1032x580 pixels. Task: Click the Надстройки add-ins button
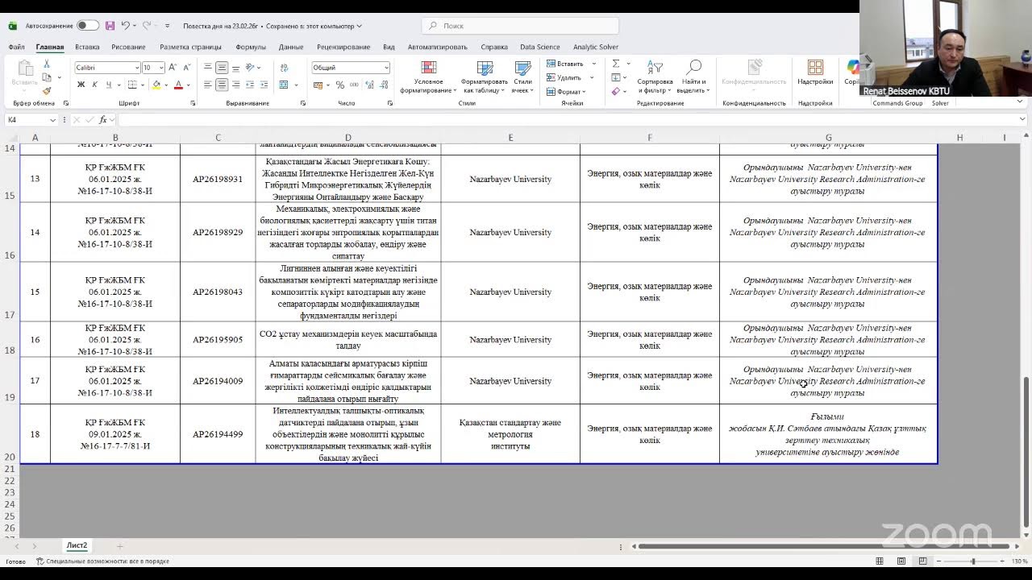click(x=815, y=72)
